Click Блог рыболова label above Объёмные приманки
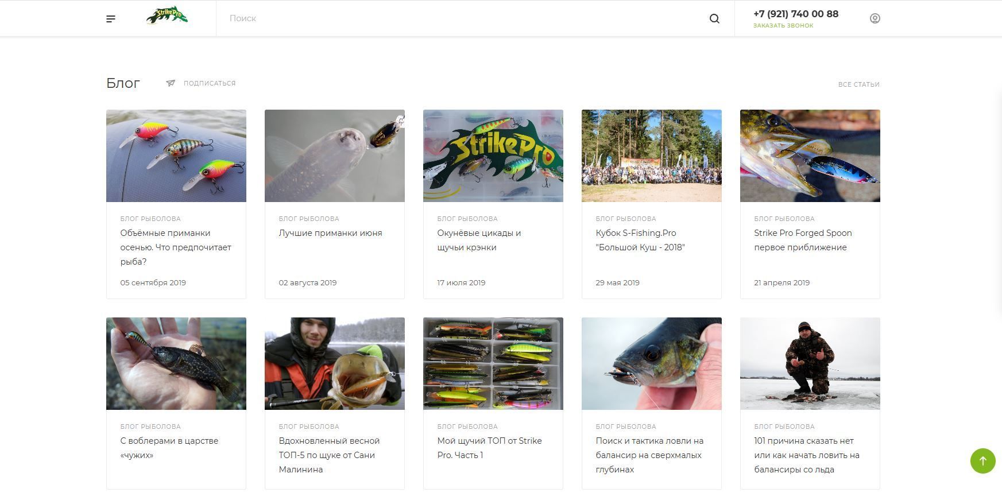This screenshot has width=1002, height=504. point(150,219)
